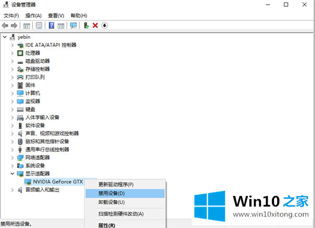
Task: Click the 键盘 keyboard icon
Action: click(x=20, y=110)
